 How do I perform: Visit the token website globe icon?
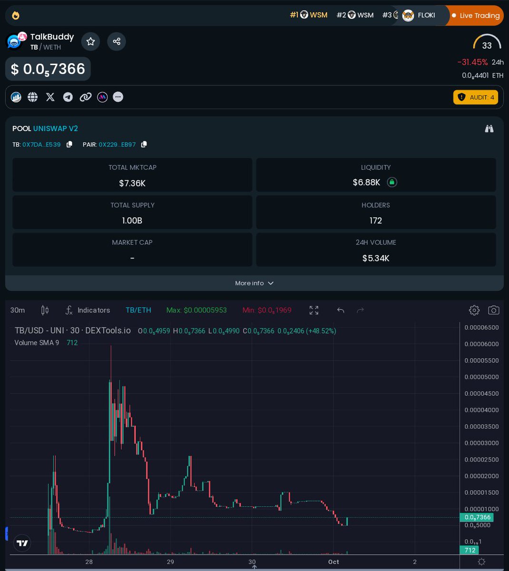pos(33,97)
